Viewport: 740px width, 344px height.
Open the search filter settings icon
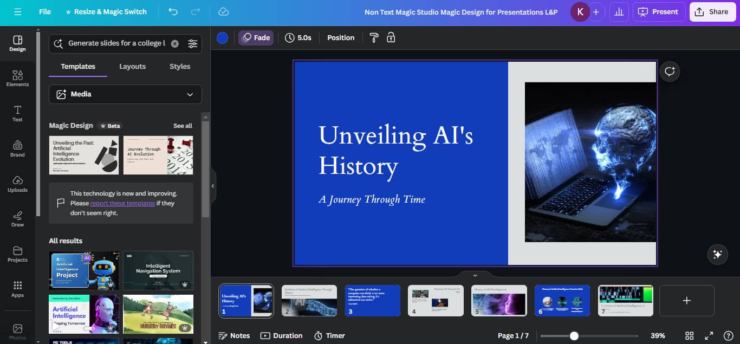(192, 44)
